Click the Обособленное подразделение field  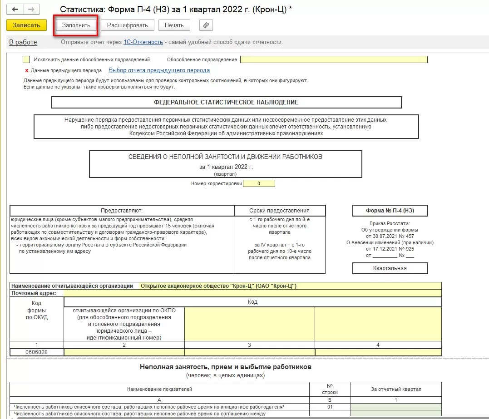tap(334, 59)
